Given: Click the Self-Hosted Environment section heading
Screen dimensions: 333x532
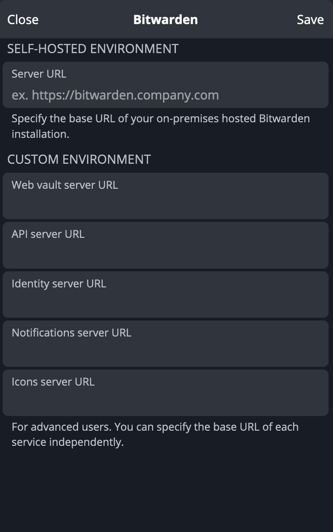Looking at the screenshot, I should click(x=93, y=49).
